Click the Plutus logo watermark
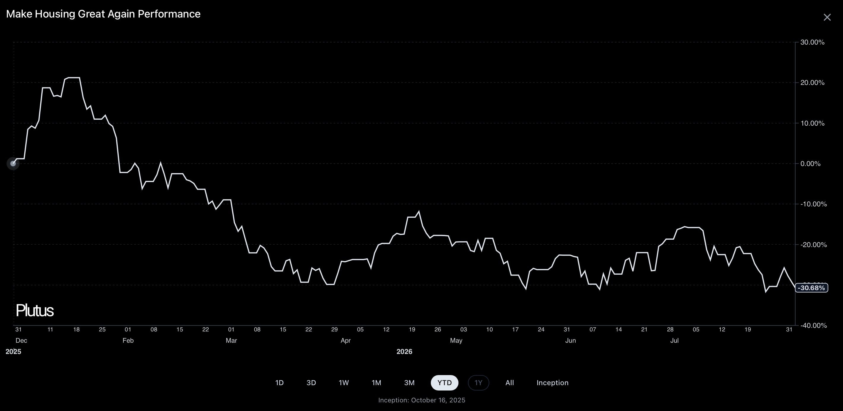This screenshot has width=843, height=411. [35, 310]
